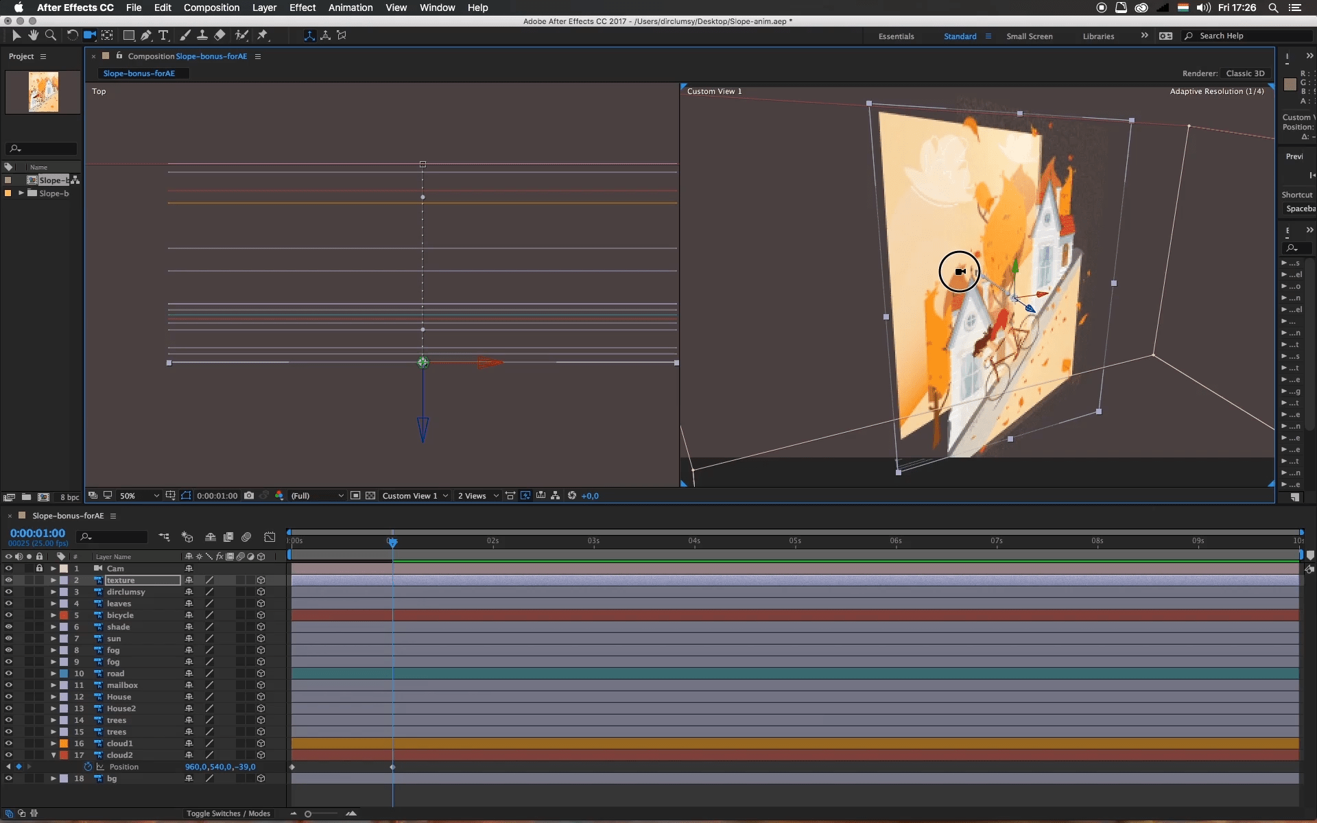Toggle Fast Previews button
This screenshot has height=823, width=1317.
(x=525, y=496)
